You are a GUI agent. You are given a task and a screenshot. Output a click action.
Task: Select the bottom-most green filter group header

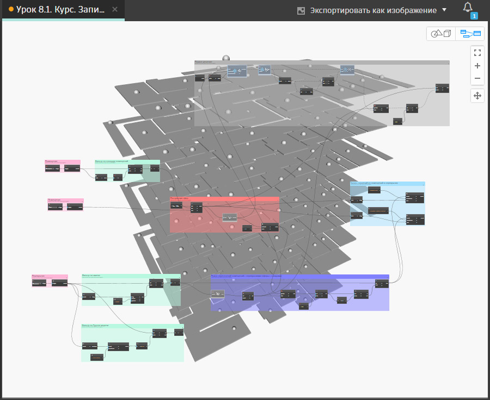pyautogui.click(x=132, y=326)
